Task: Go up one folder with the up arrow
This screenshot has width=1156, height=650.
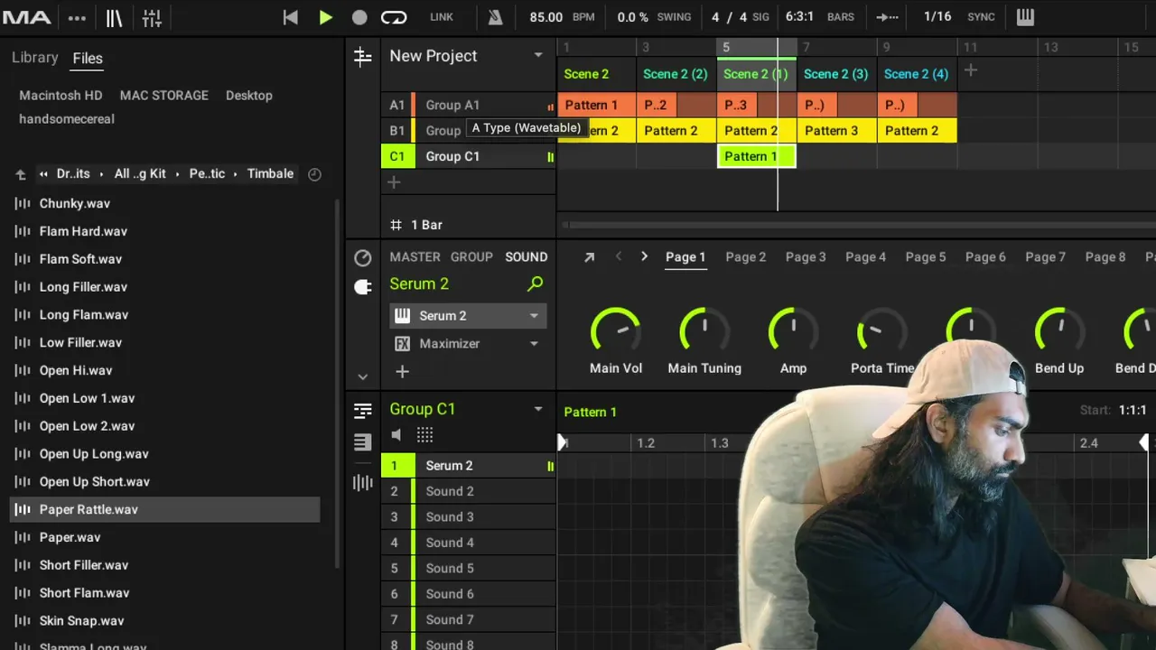Action: (21, 174)
